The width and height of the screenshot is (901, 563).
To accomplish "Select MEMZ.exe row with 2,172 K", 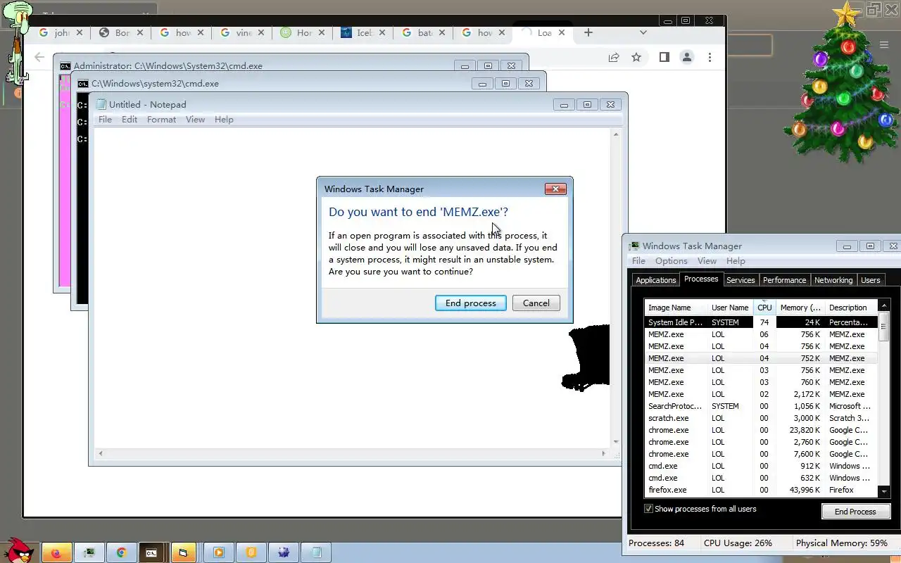I will point(761,394).
